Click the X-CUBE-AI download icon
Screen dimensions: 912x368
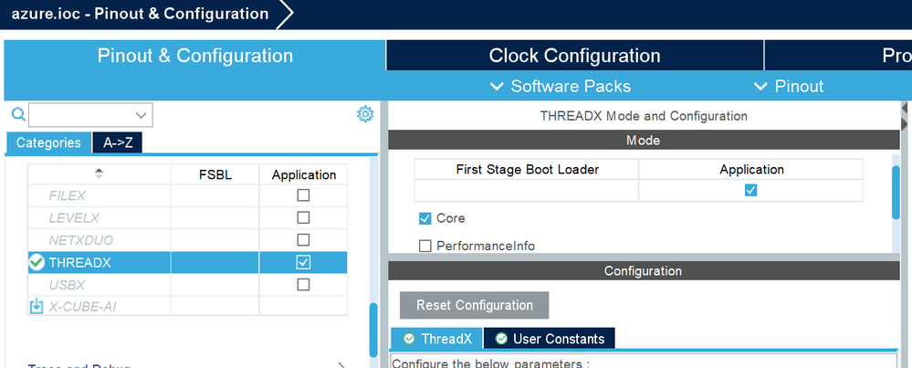point(37,306)
